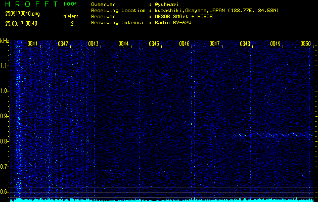Click the observer name @yuhmari
This screenshot has height=202, width=318.
coord(167,5)
